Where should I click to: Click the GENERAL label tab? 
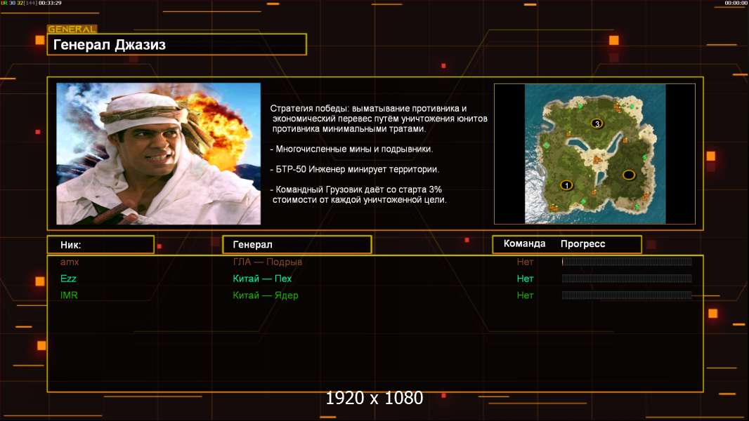click(72, 29)
